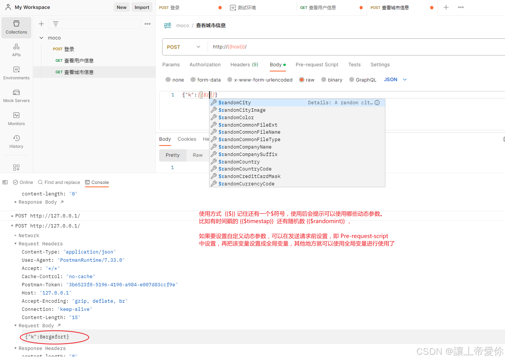Screen dimensions: 505x360
Task: Choose $randomCityImage from autocomplete list
Action: tap(297, 110)
